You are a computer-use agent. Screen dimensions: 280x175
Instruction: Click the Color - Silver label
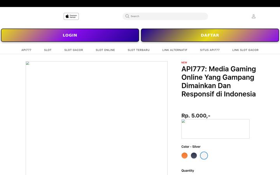tap(191, 147)
